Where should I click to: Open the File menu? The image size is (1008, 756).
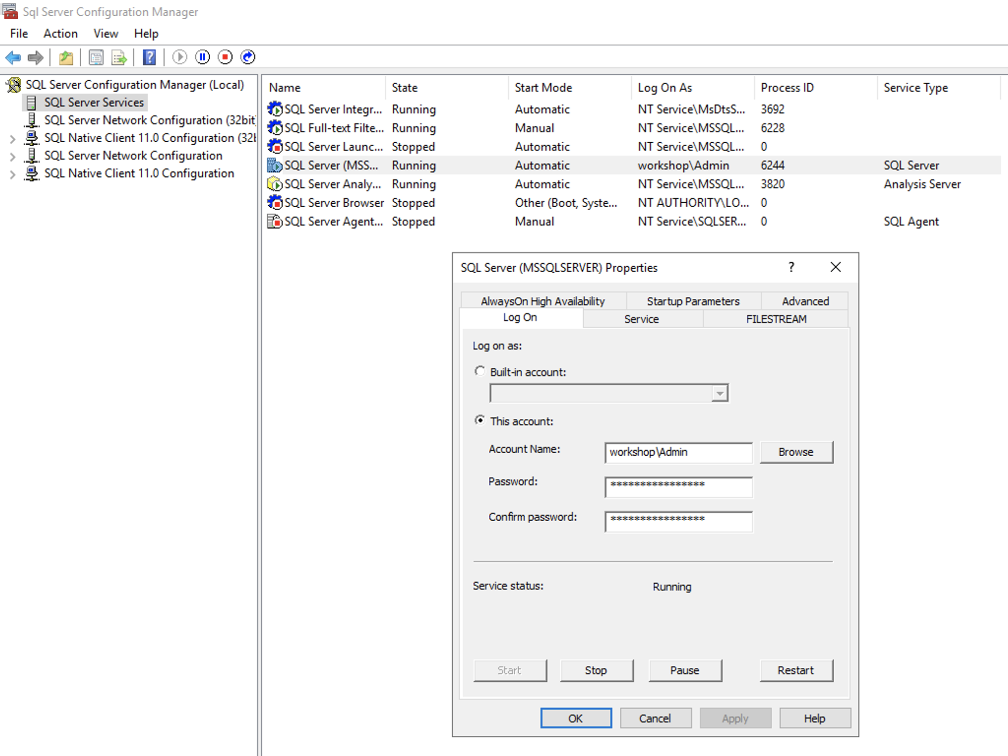(19, 33)
